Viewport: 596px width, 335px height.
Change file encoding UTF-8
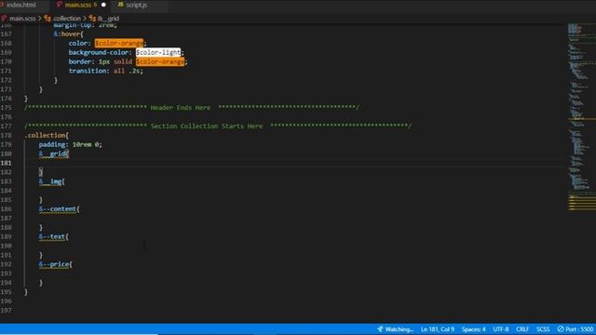(x=501, y=329)
